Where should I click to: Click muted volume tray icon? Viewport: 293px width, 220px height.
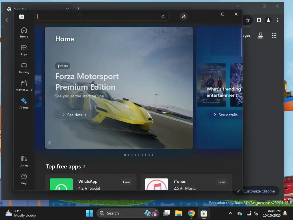click(x=256, y=213)
